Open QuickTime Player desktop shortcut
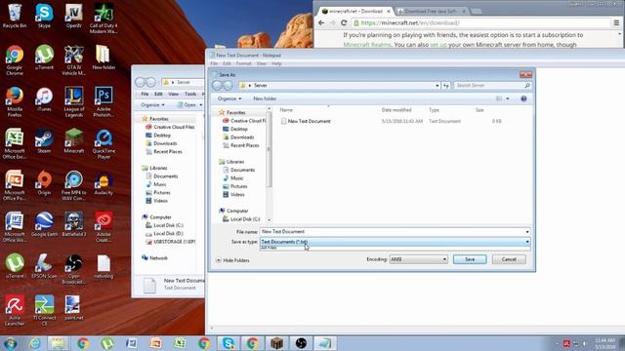625x351 pixels. point(104,144)
